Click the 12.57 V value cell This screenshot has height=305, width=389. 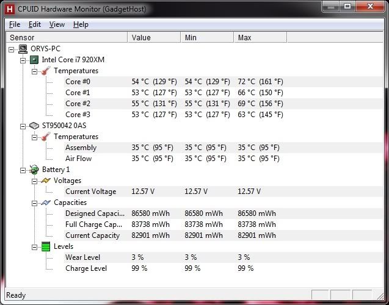pos(143,192)
